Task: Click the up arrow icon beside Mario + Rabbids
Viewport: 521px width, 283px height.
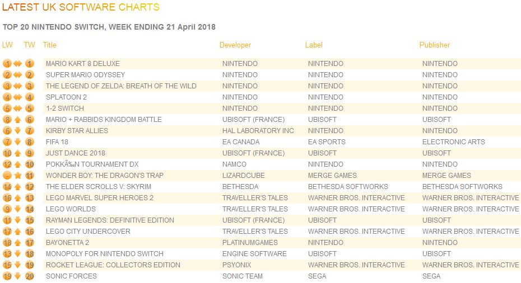Action: pyautogui.click(x=18, y=120)
